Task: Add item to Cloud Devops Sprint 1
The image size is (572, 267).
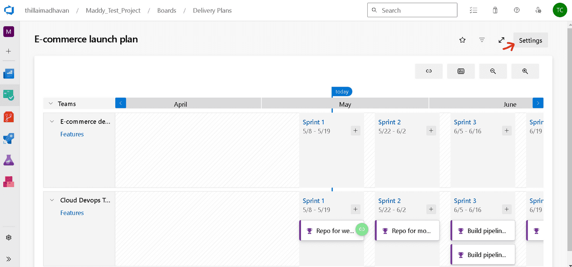Action: 355,209
